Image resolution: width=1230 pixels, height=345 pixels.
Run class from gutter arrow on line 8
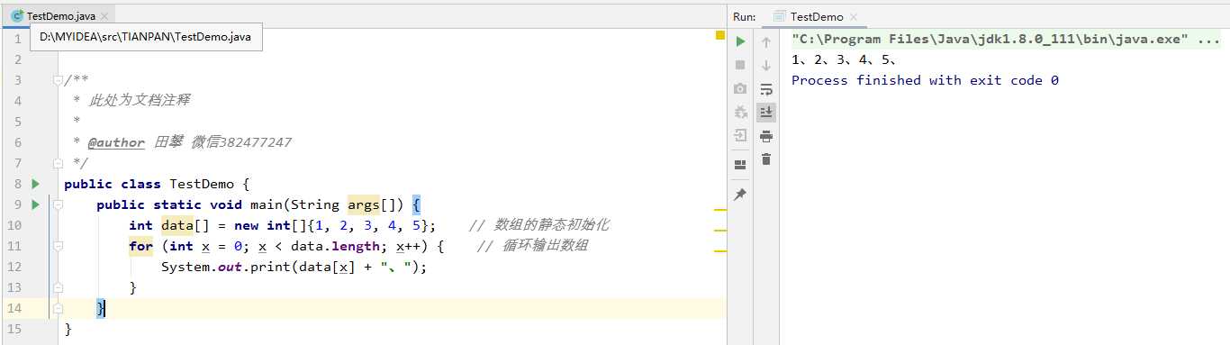[35, 184]
